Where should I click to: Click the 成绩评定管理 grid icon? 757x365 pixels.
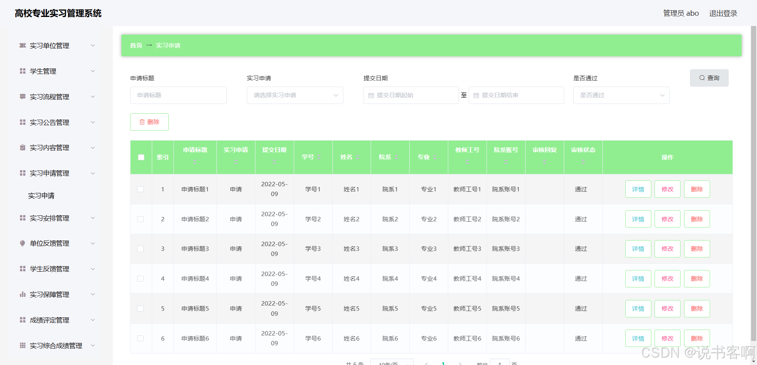23,320
